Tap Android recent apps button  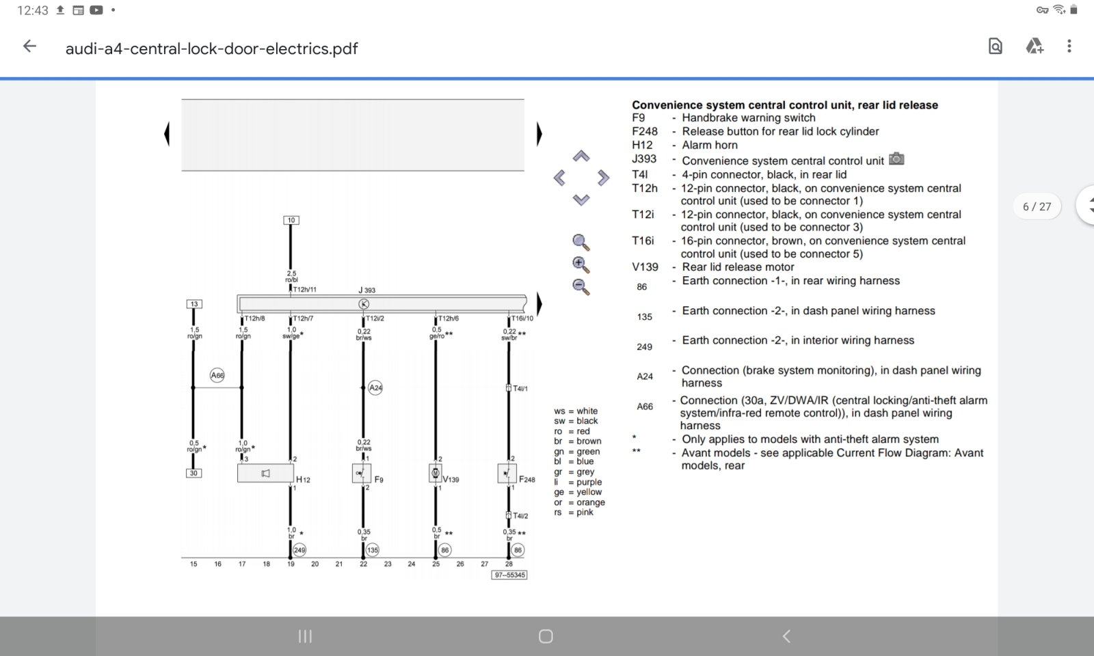[305, 636]
